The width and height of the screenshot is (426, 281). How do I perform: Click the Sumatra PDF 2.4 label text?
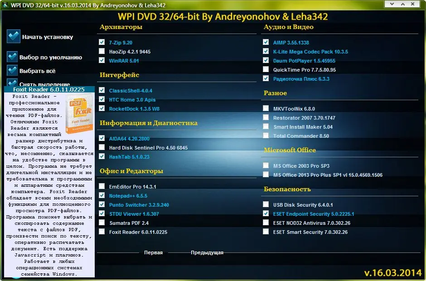[x=129, y=223]
